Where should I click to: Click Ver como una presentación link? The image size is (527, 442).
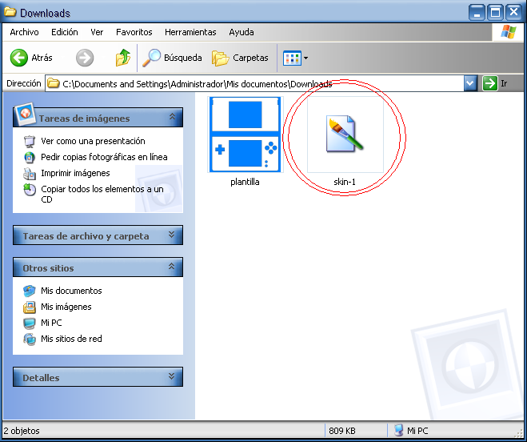93,141
